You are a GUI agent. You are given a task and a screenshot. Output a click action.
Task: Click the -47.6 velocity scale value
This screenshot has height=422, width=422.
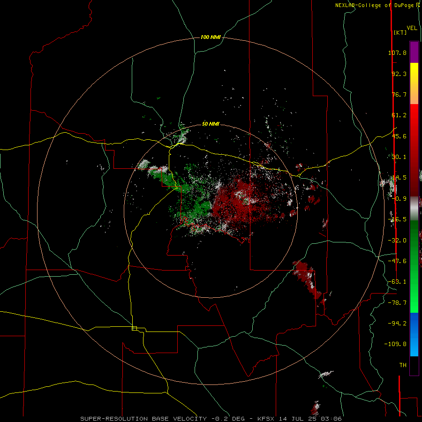point(397,261)
